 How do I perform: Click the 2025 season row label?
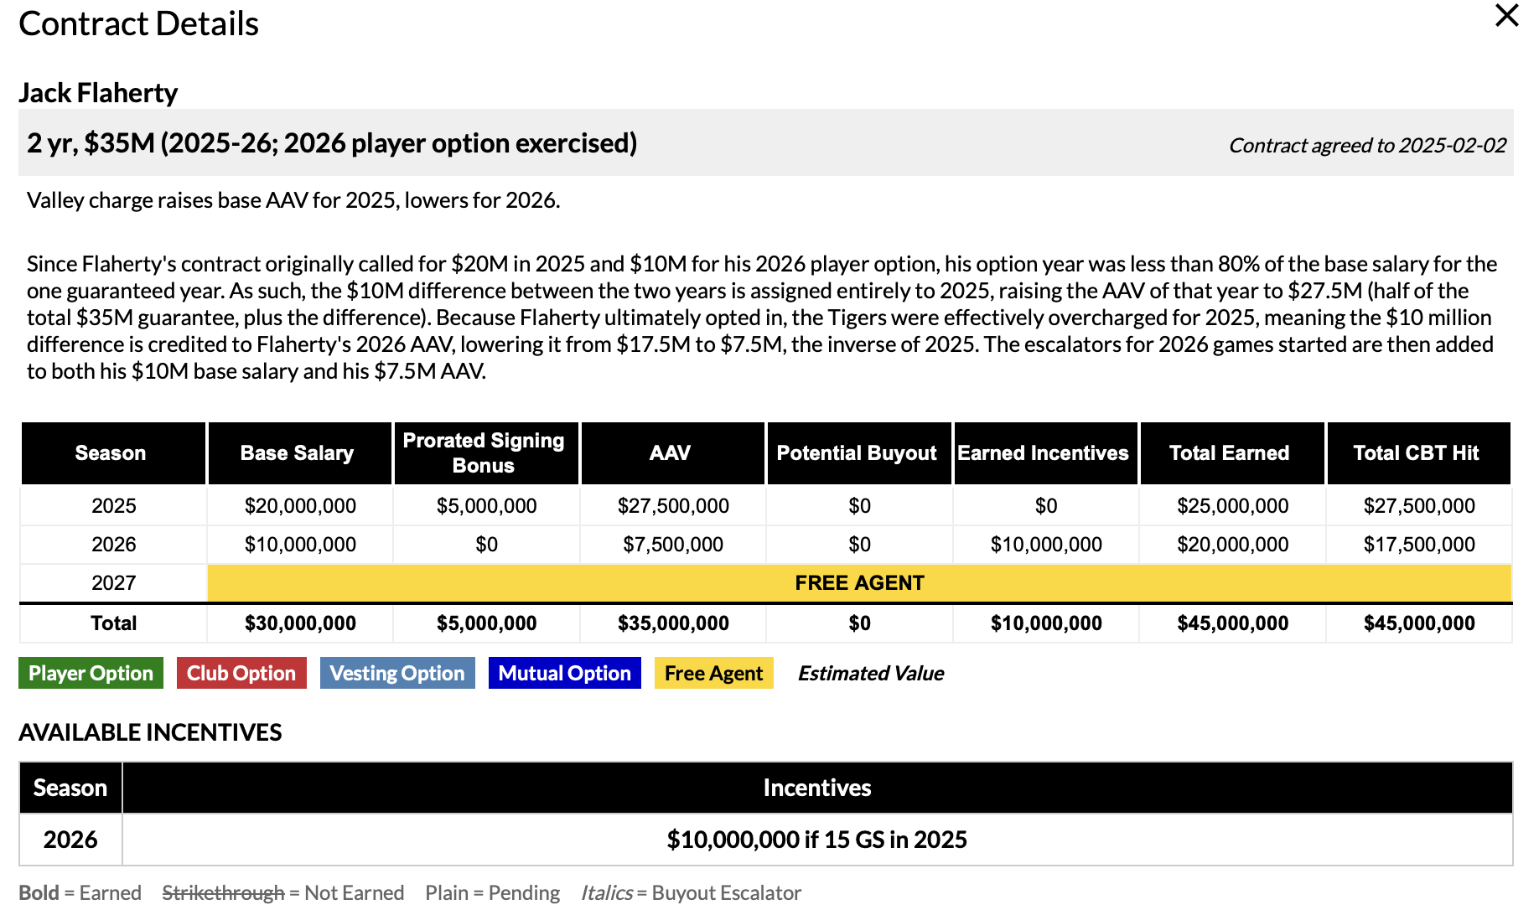[x=114, y=506]
